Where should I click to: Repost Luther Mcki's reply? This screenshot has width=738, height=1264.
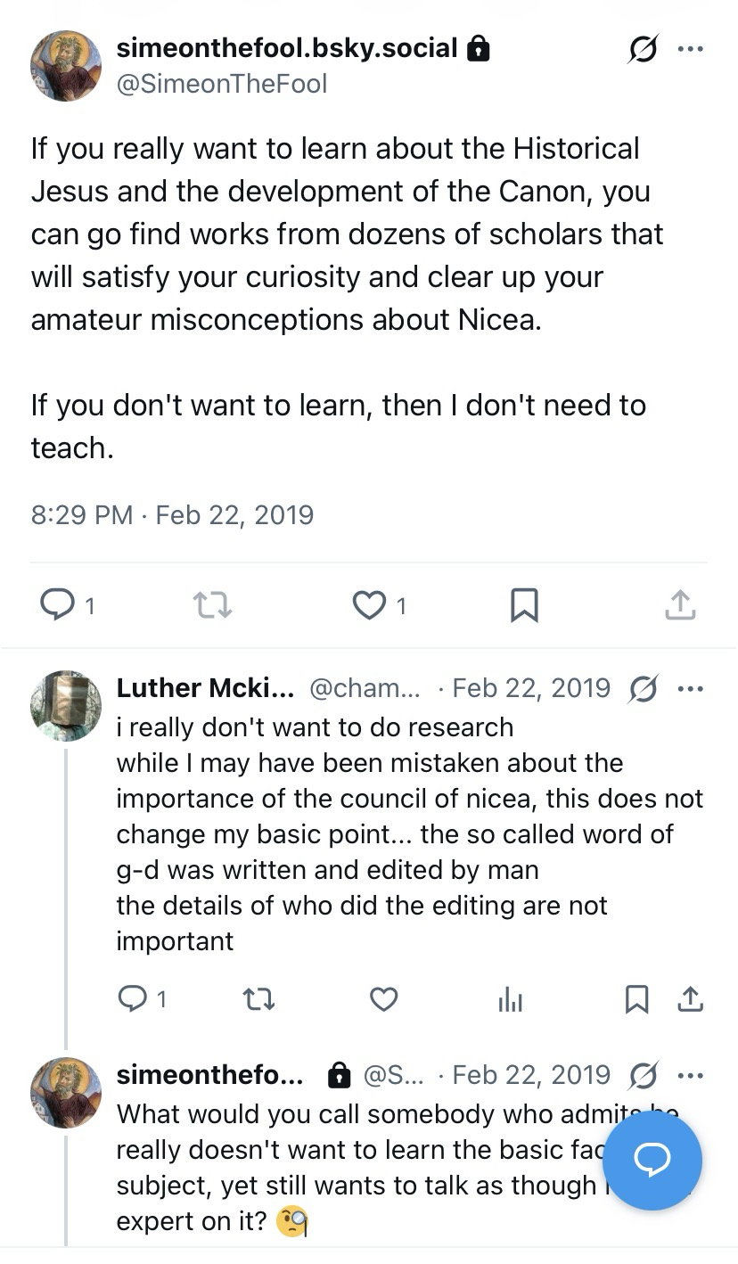[258, 999]
